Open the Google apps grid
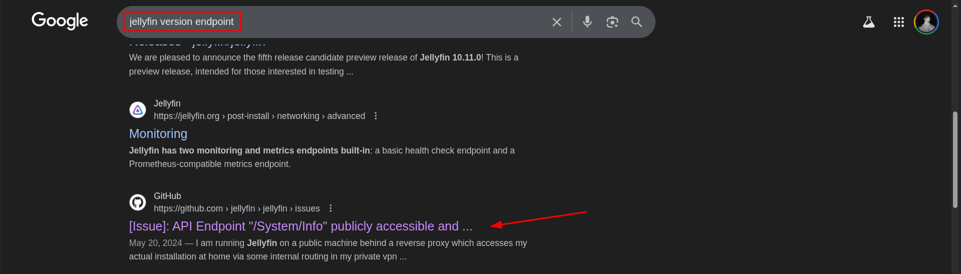This screenshot has width=961, height=274. point(898,22)
